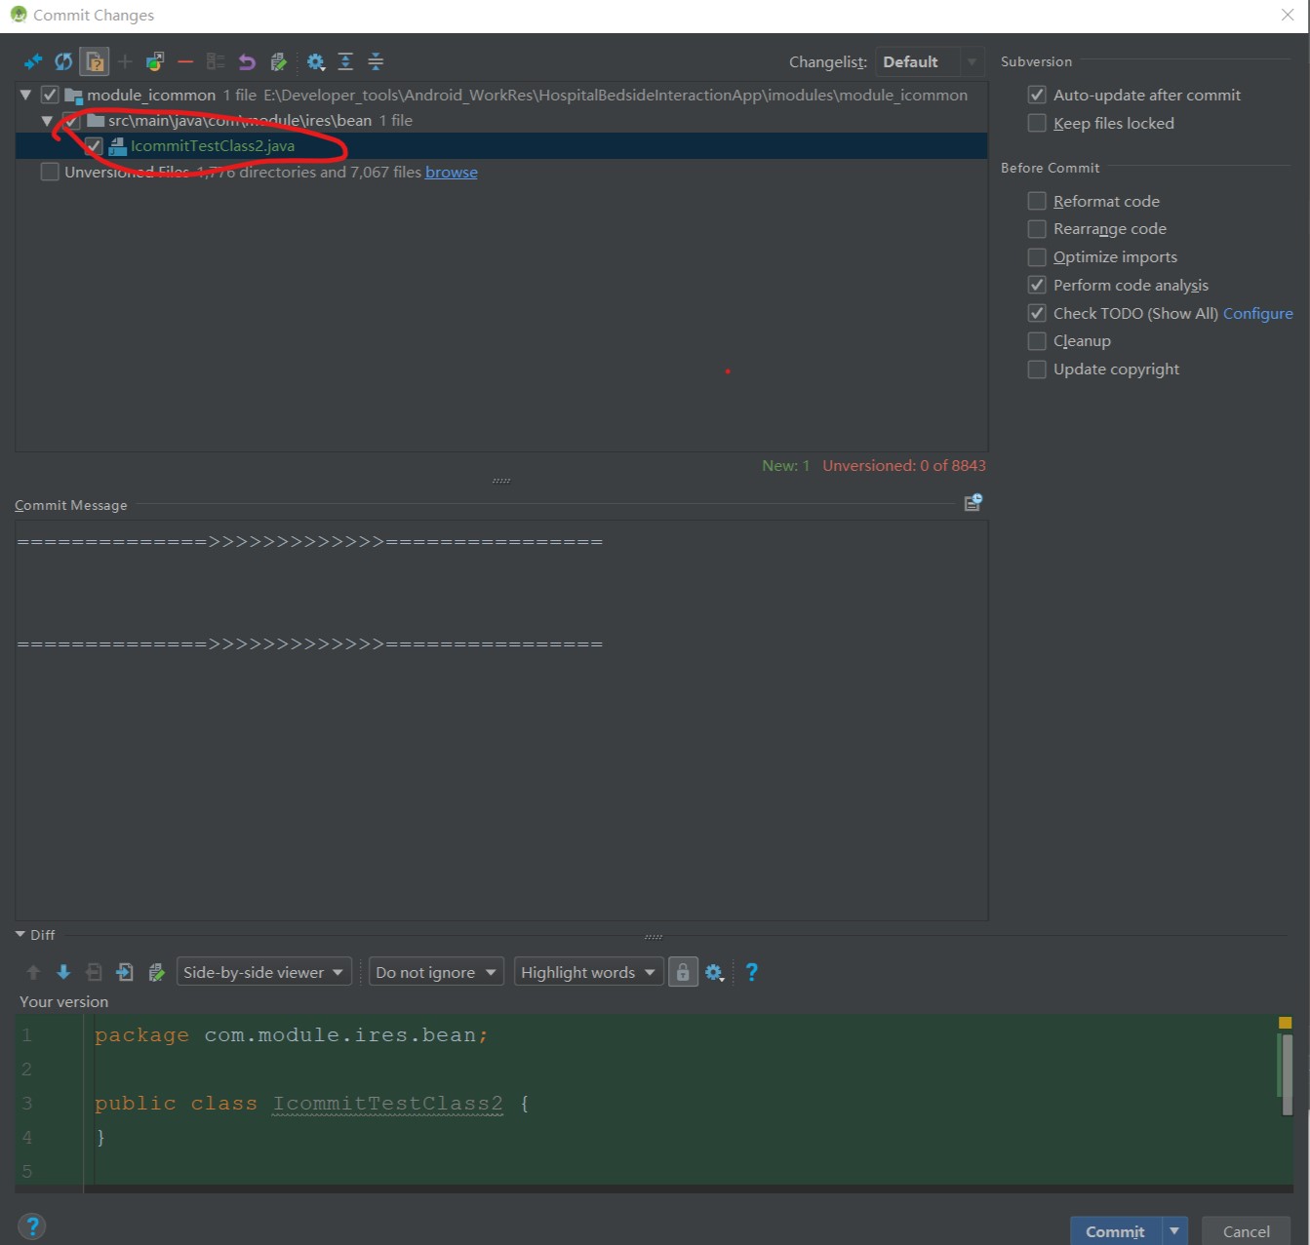This screenshot has height=1245, width=1310.
Task: Collapse the module_icommon tree node
Action: click(25, 95)
